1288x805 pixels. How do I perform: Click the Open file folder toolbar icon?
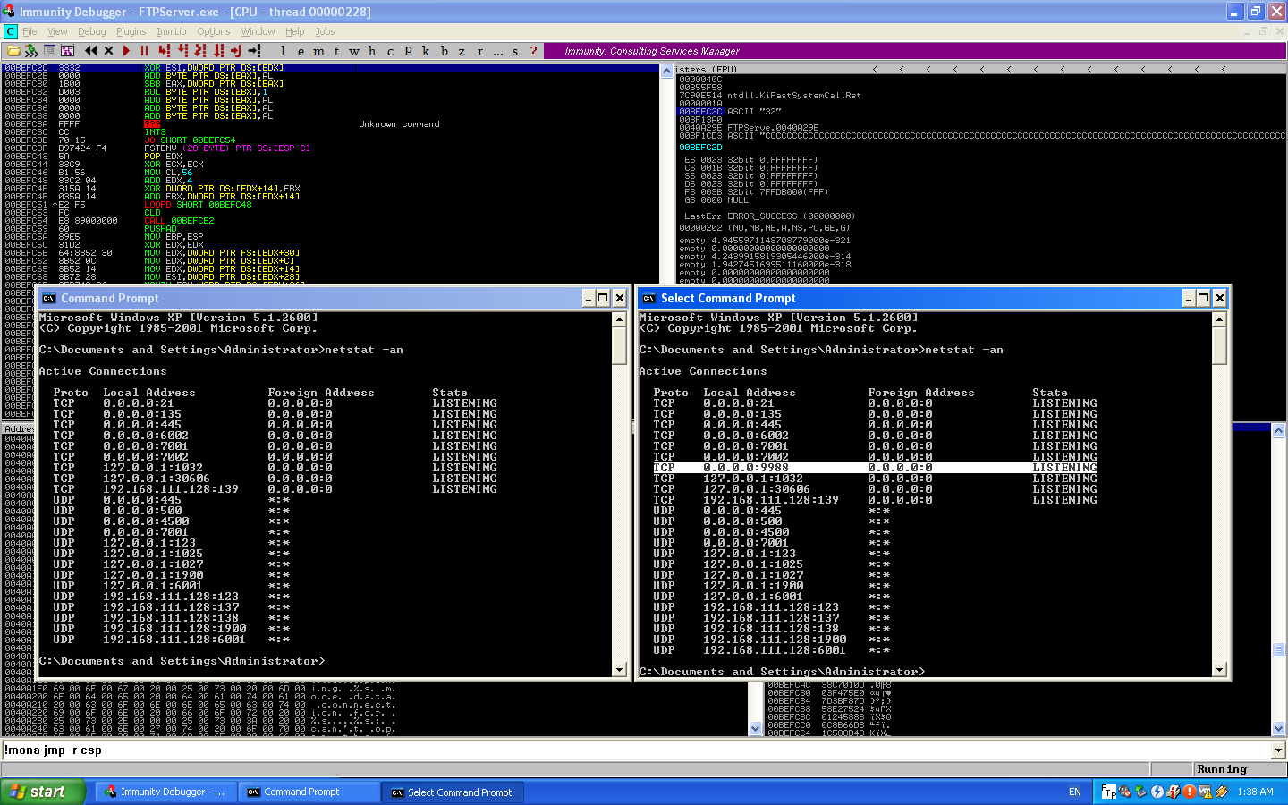[x=14, y=51]
